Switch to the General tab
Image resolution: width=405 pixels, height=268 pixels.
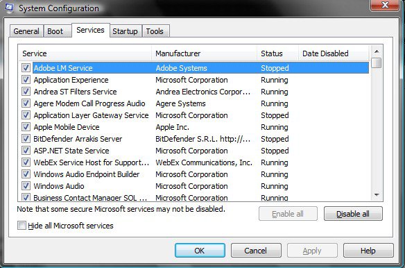[26, 31]
